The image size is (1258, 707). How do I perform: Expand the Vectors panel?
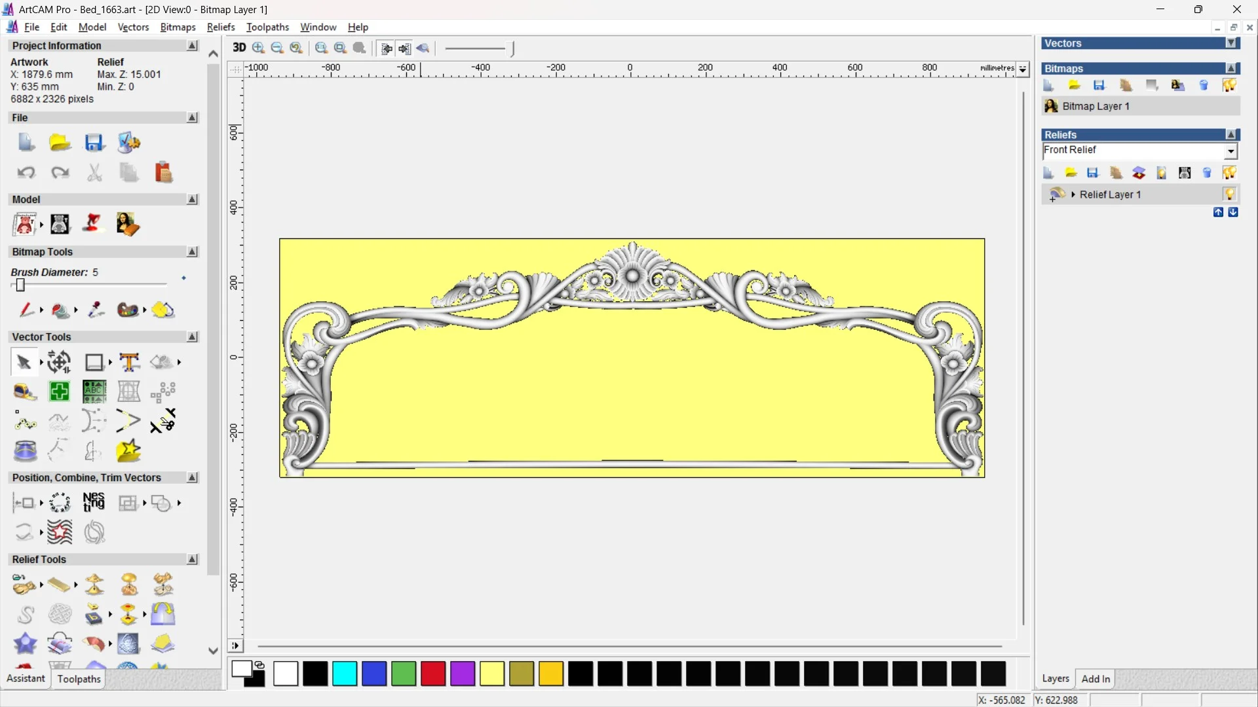[x=1231, y=43]
